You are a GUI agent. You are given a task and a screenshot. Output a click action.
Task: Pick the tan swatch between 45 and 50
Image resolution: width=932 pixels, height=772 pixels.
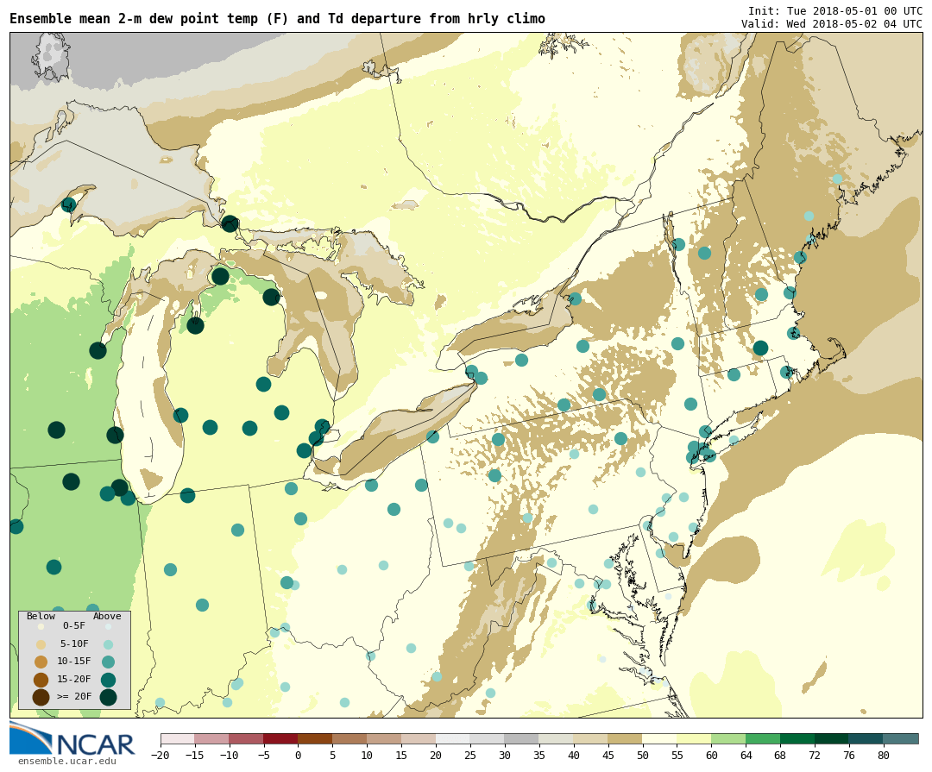pyautogui.click(x=626, y=738)
